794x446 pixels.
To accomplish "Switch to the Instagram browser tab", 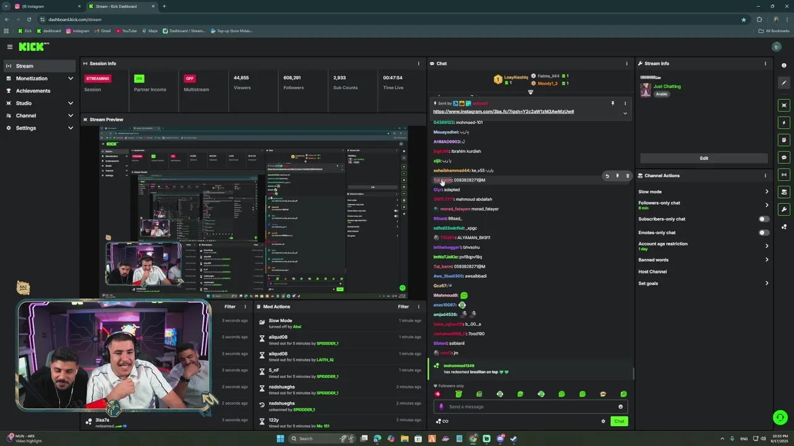I will click(x=48, y=6).
